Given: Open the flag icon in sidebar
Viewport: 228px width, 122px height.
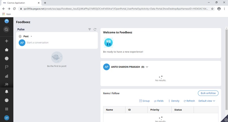Looking at the screenshot, I should pyautogui.click(x=7, y=67).
